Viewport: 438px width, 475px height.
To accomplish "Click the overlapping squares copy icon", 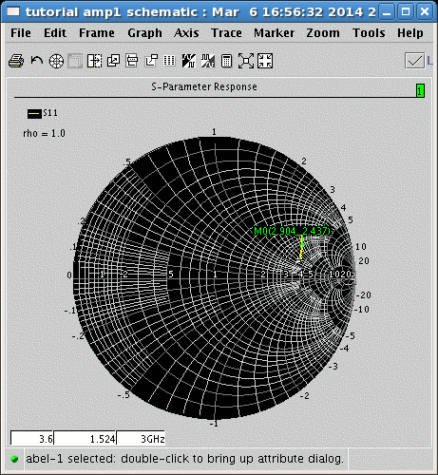I will 113,61.
